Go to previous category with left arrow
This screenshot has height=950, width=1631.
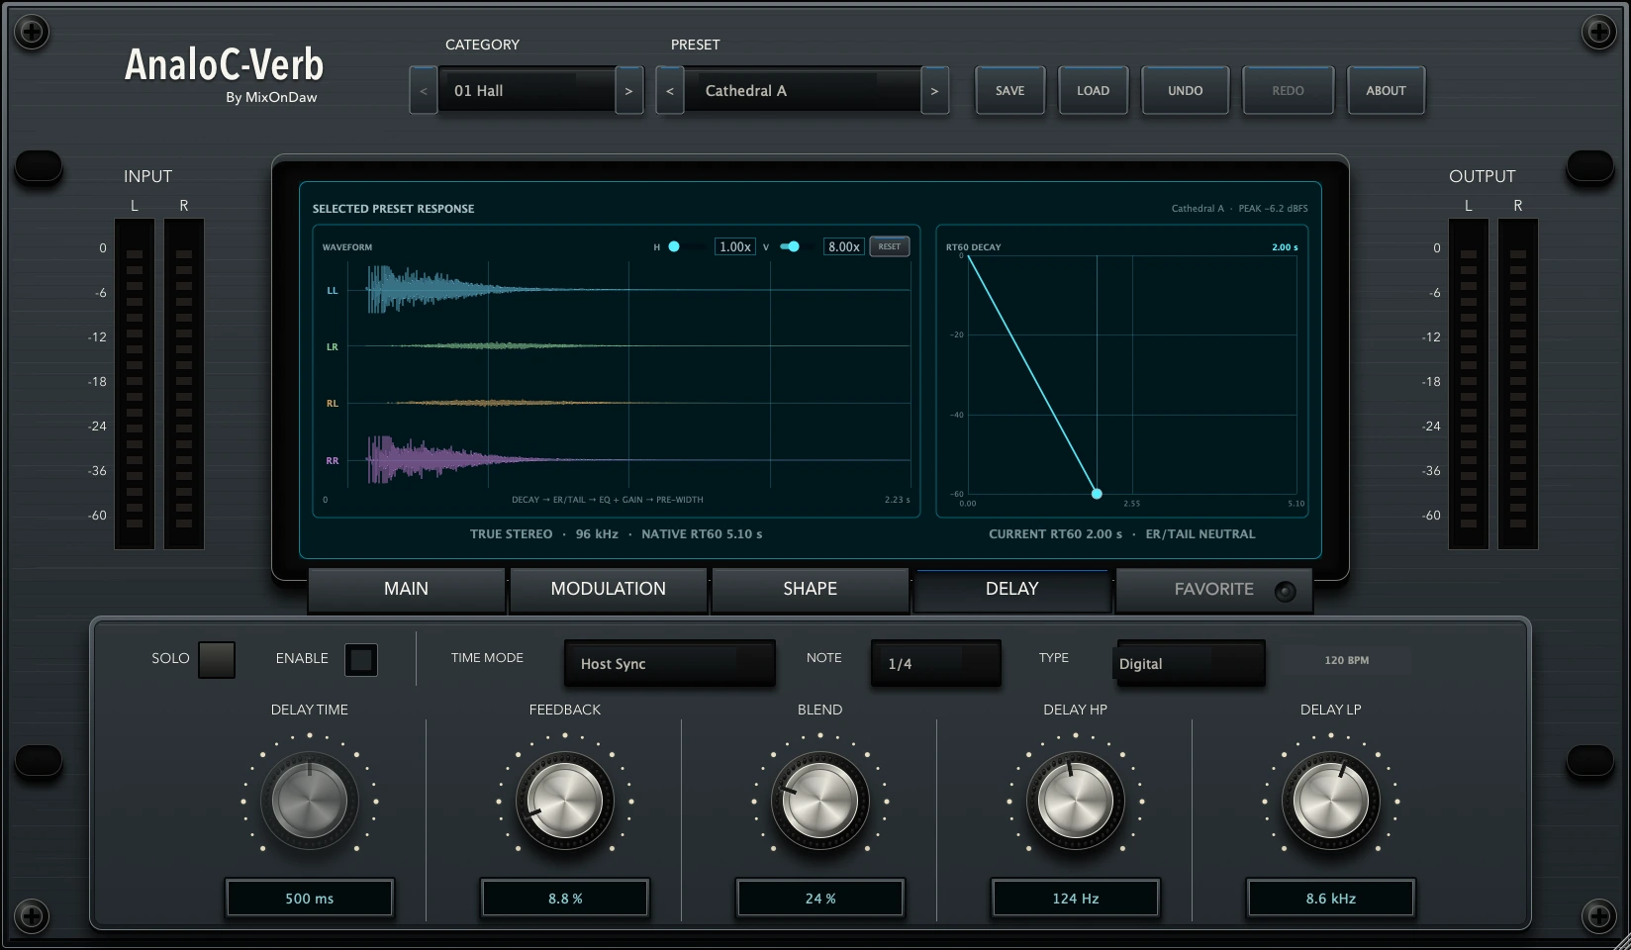coord(424,91)
